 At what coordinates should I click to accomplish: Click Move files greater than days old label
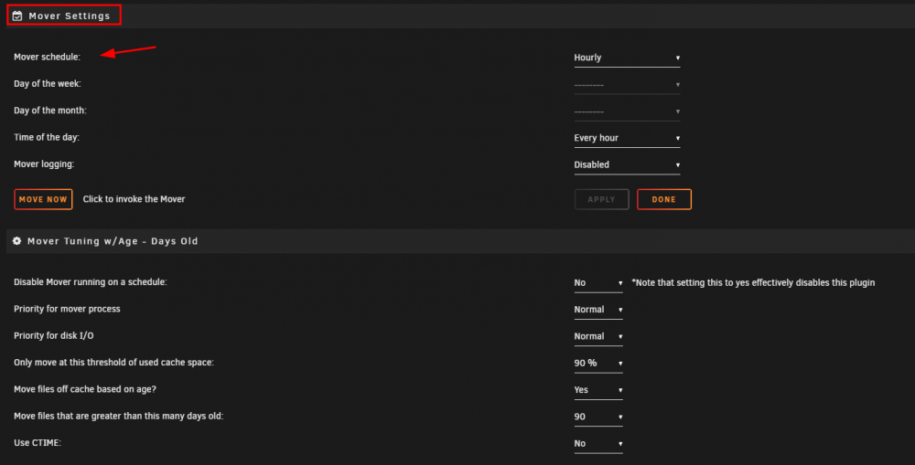(118, 416)
